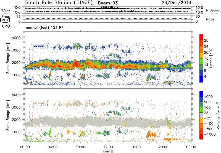Click the velocity panel 'Slant Range [km]' label
Screen dimensions: 221x153
[8, 115]
